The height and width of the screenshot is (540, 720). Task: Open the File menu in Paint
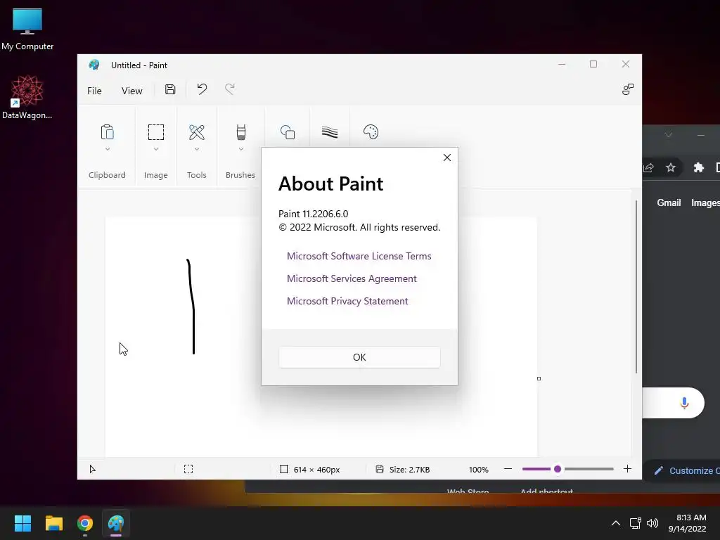click(x=95, y=91)
